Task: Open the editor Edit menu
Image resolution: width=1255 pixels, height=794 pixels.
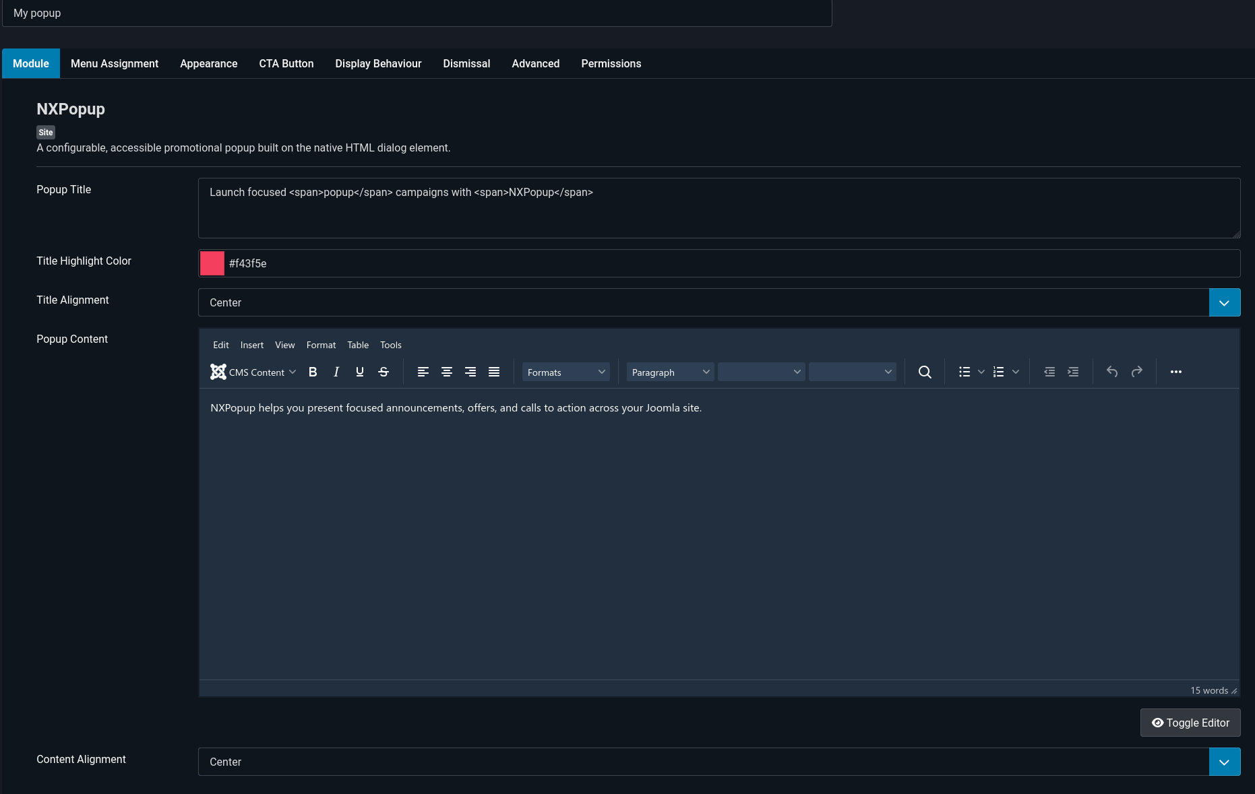Action: pos(221,345)
